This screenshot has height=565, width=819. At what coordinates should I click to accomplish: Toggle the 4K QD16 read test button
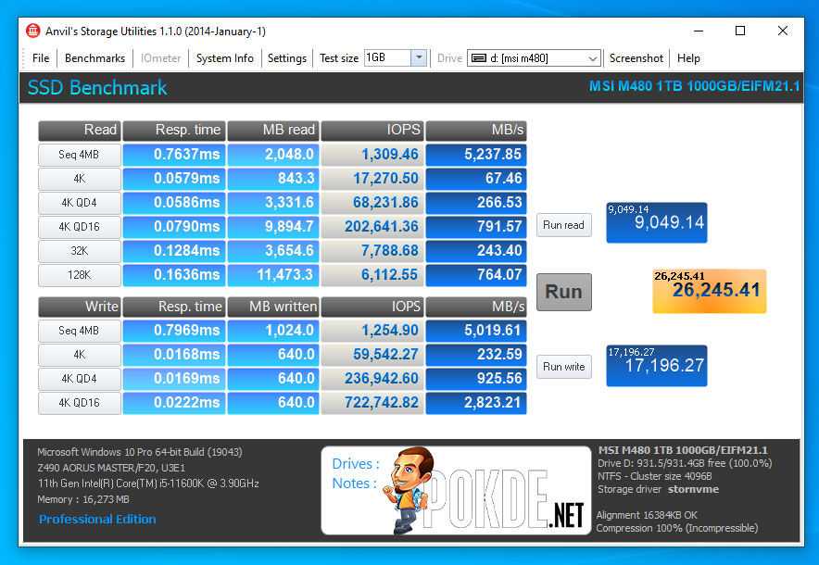pyautogui.click(x=79, y=227)
